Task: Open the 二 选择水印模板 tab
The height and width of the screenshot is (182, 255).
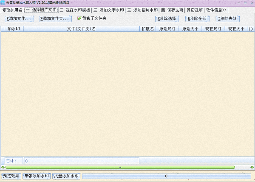Action: [x=75, y=10]
